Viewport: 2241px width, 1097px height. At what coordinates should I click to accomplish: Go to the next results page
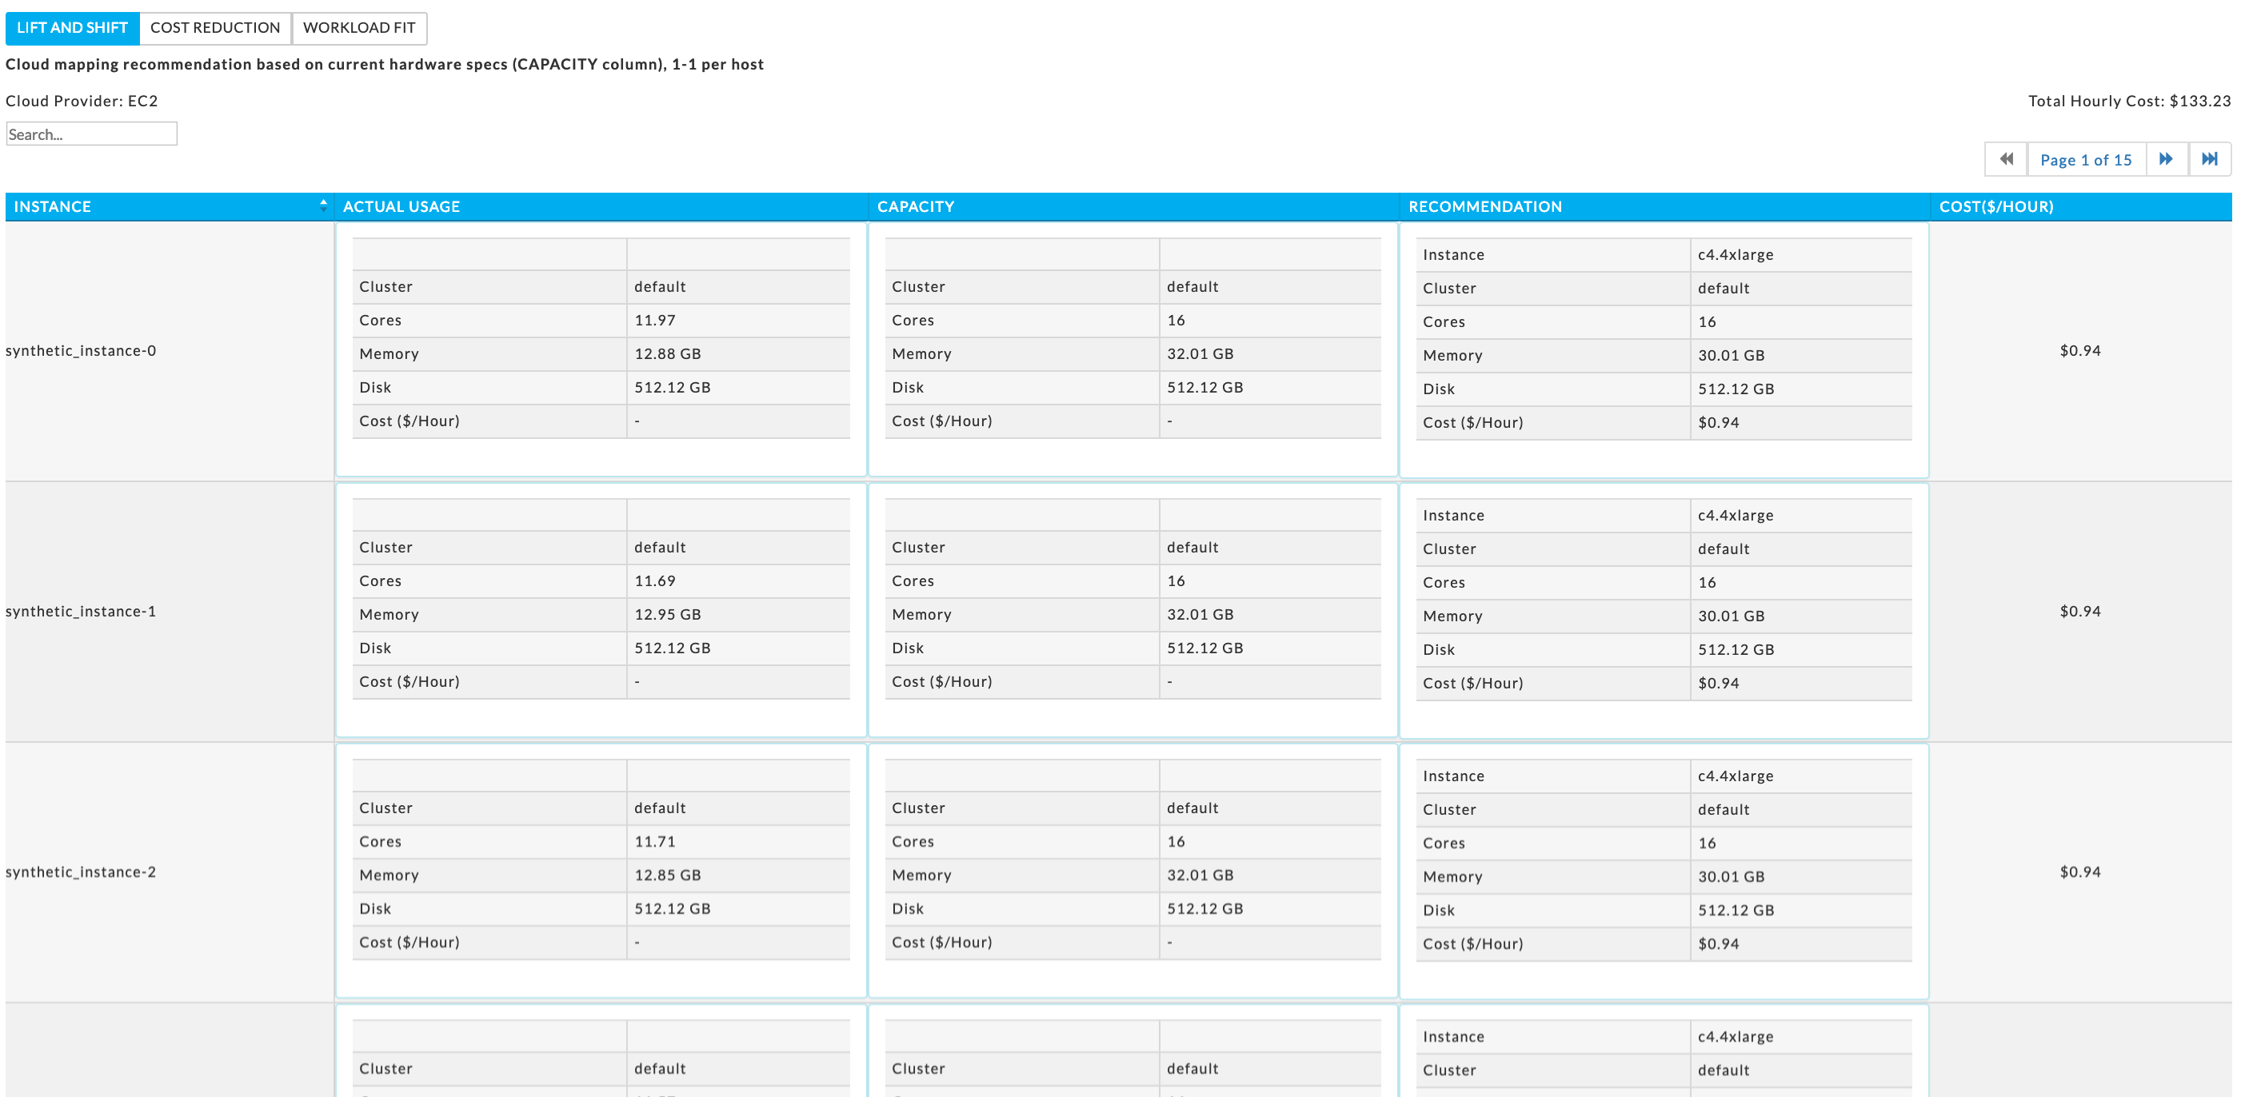(2165, 159)
